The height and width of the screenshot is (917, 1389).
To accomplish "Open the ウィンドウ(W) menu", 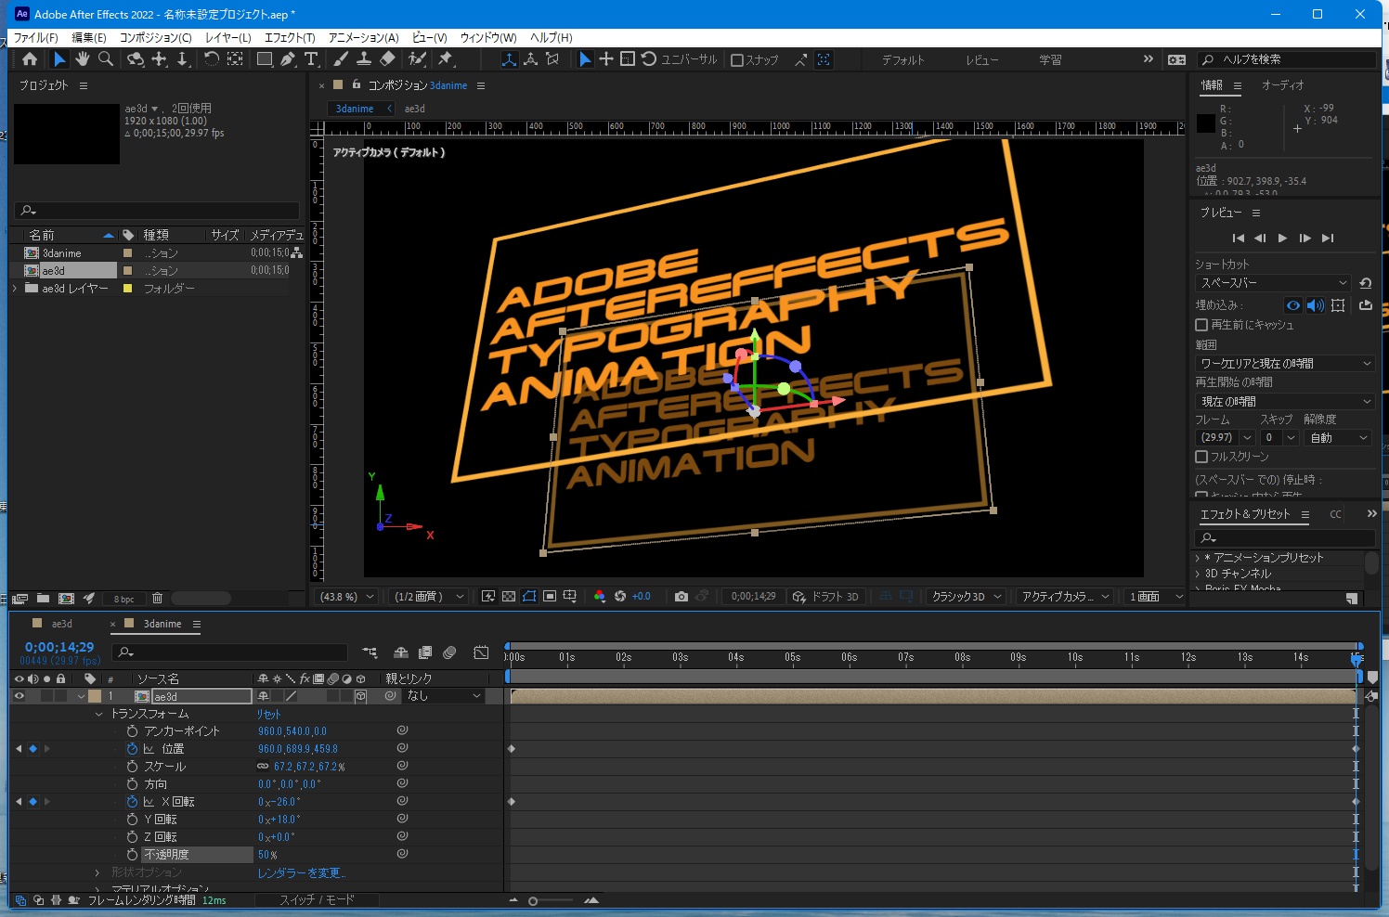I will pyautogui.click(x=488, y=37).
